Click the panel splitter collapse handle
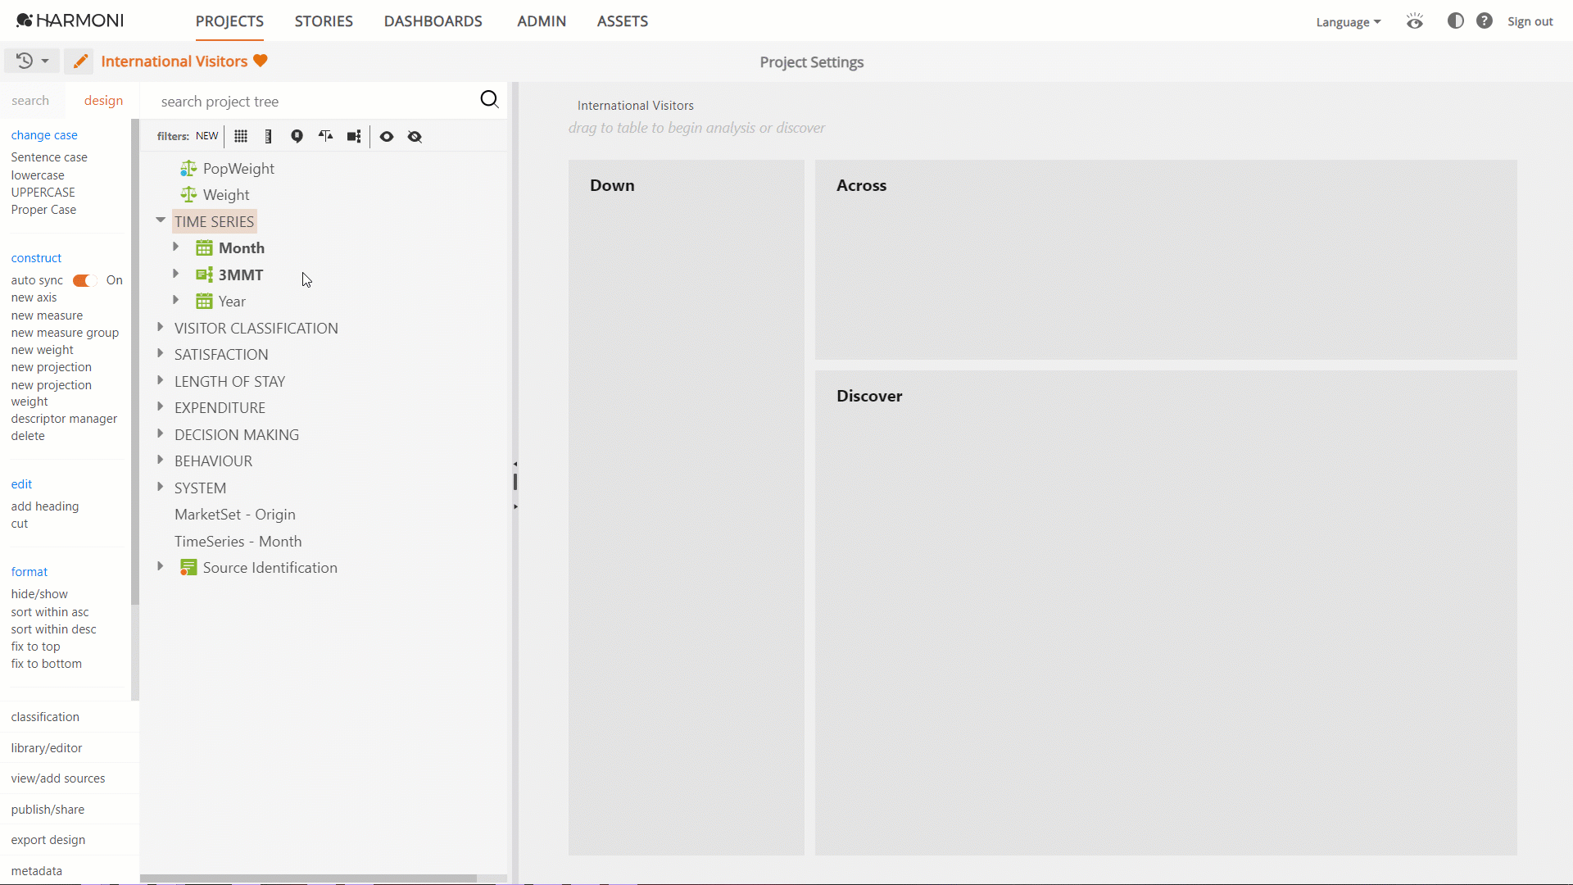This screenshot has height=885, width=1573. tap(515, 483)
